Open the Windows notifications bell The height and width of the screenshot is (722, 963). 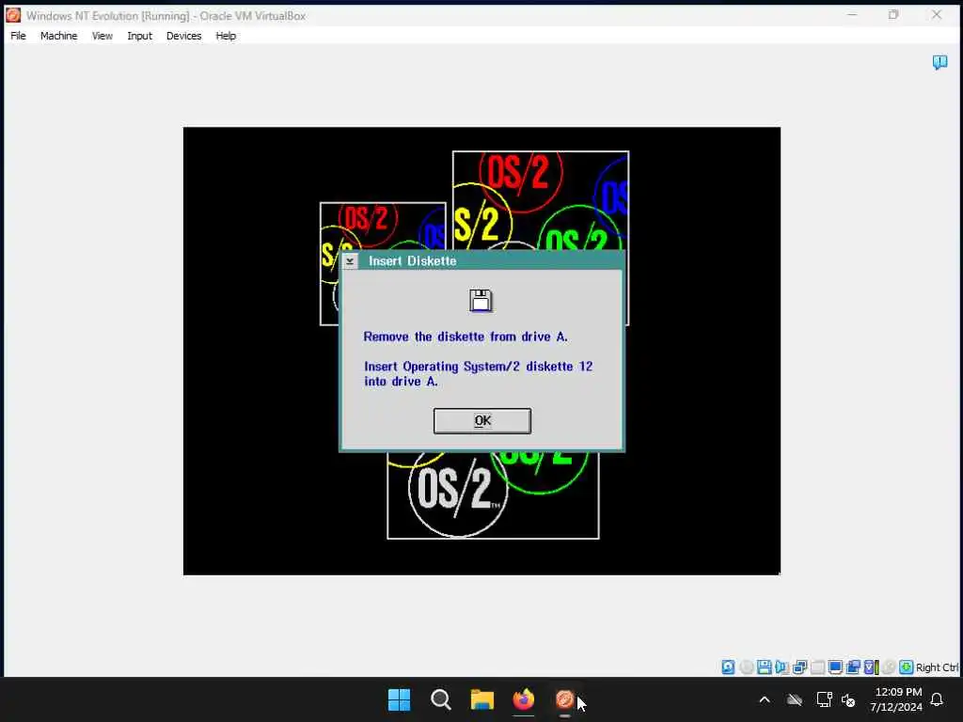(x=937, y=699)
